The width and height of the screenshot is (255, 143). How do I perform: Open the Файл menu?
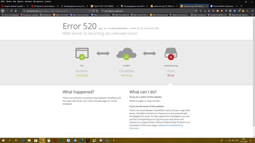pyautogui.click(x=3, y=2)
